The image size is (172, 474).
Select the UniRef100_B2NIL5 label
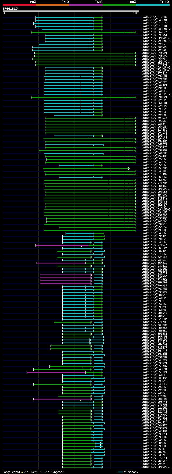click(x=154, y=257)
